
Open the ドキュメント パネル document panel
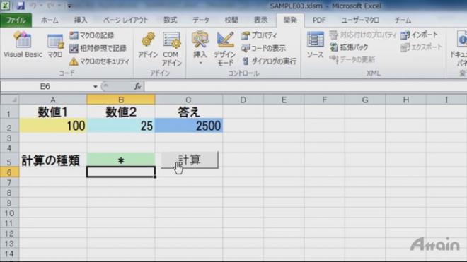click(x=459, y=49)
